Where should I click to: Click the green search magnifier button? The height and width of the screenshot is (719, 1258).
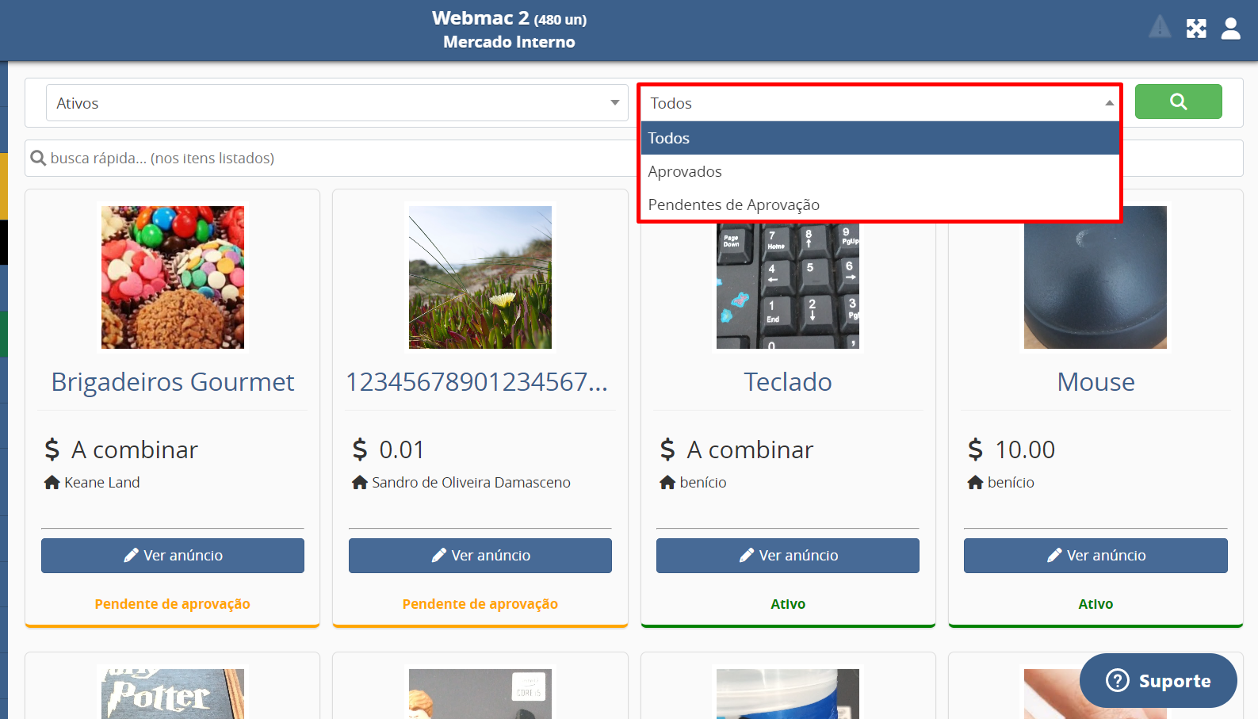[x=1178, y=101]
